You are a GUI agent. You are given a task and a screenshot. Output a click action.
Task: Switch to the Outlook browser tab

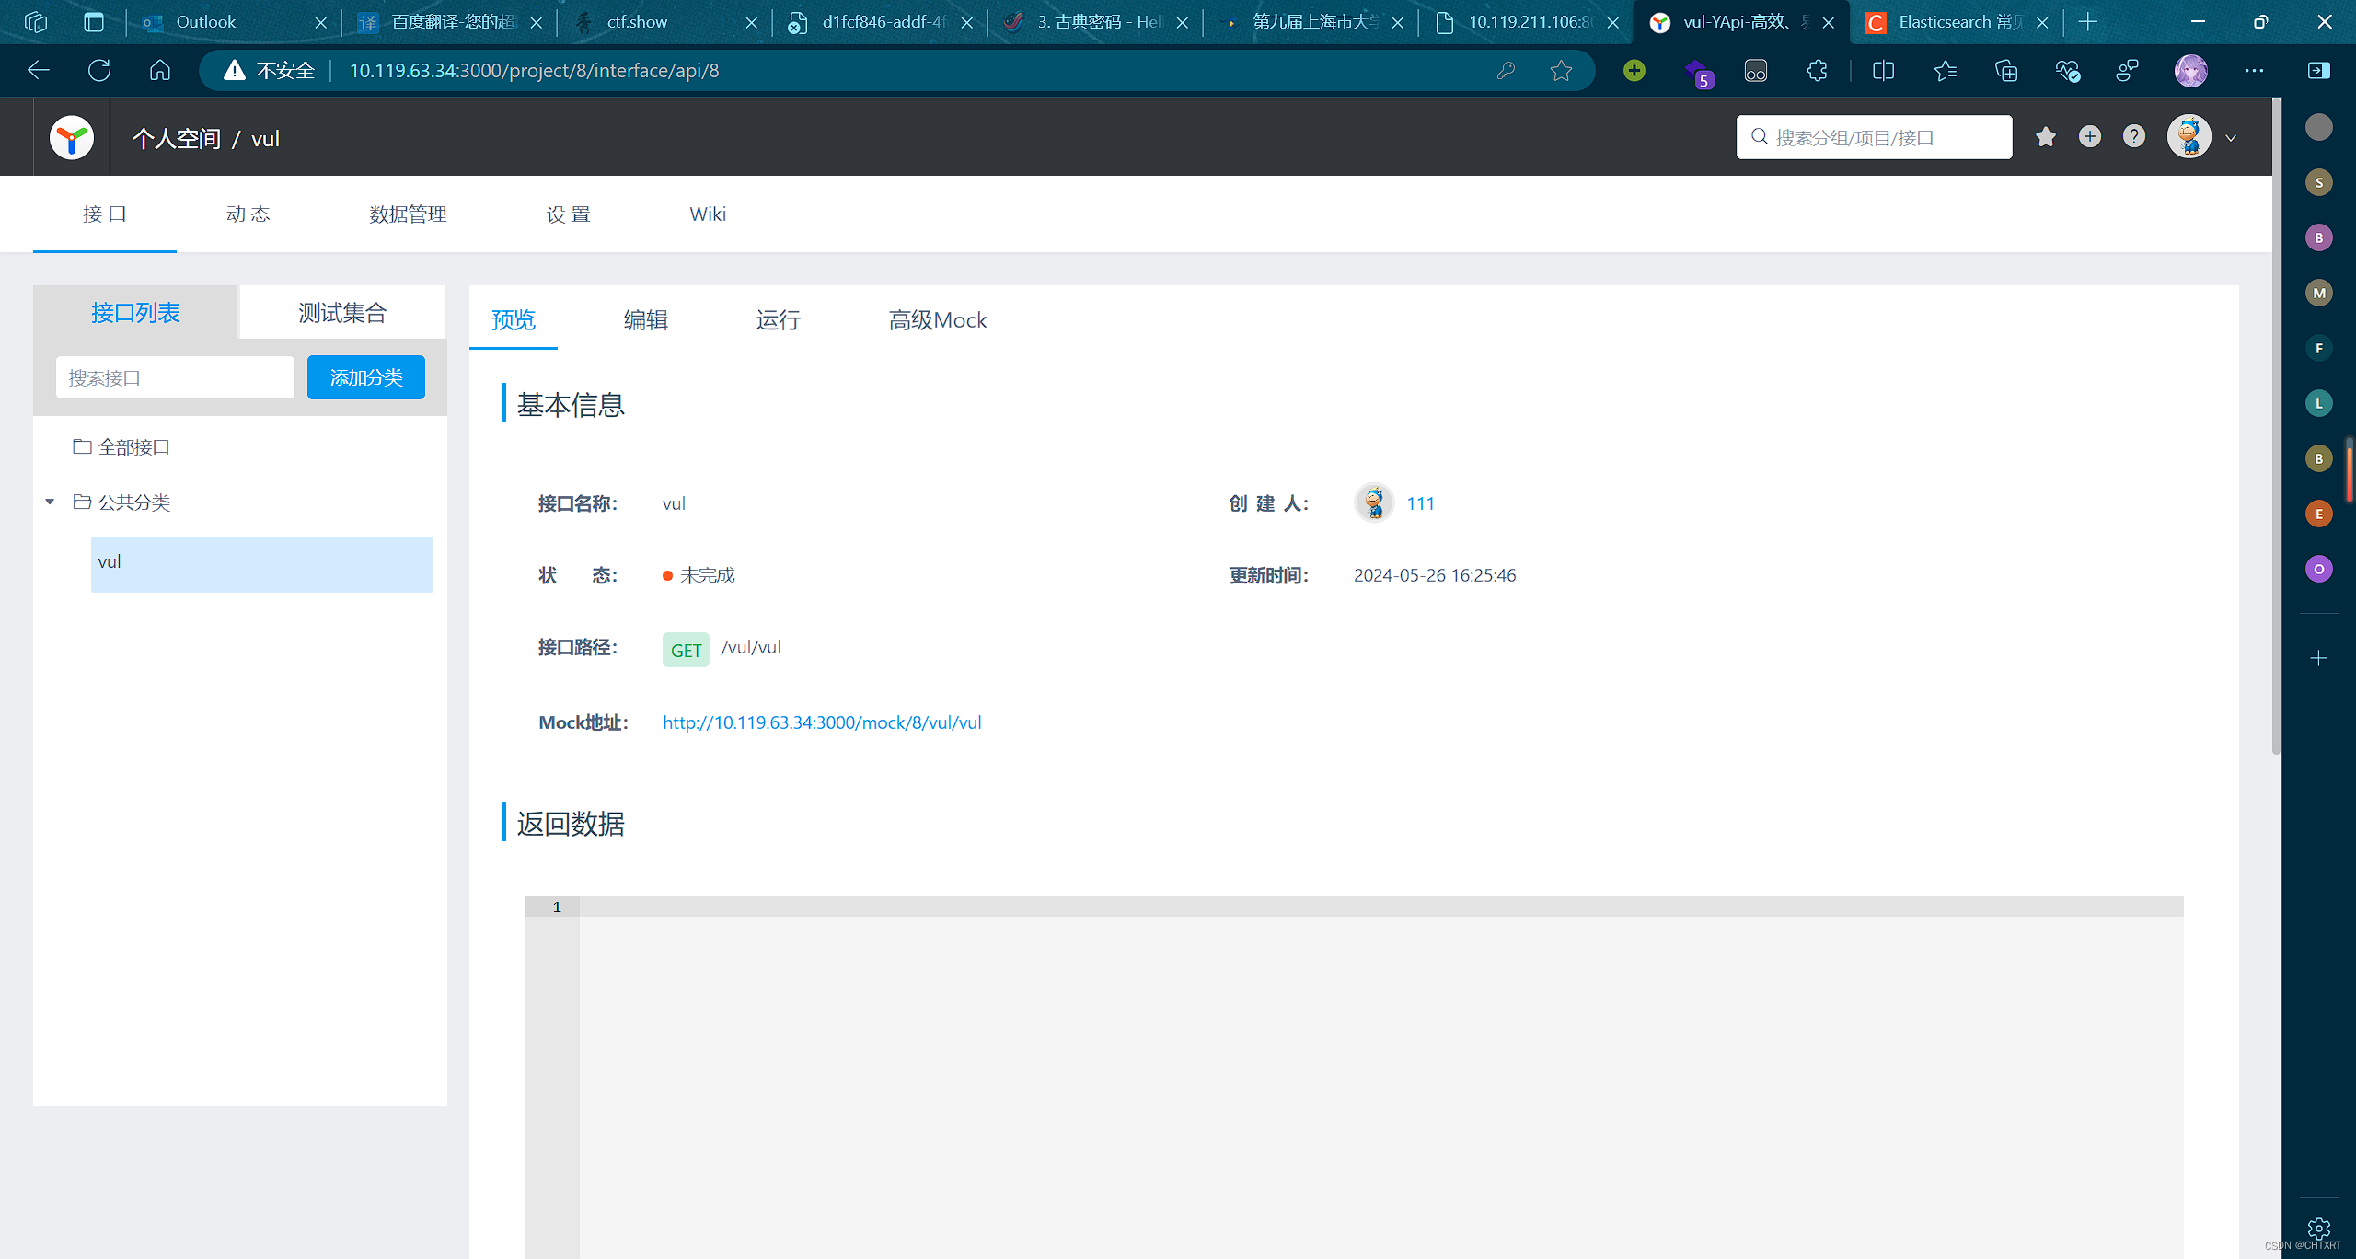(235, 22)
